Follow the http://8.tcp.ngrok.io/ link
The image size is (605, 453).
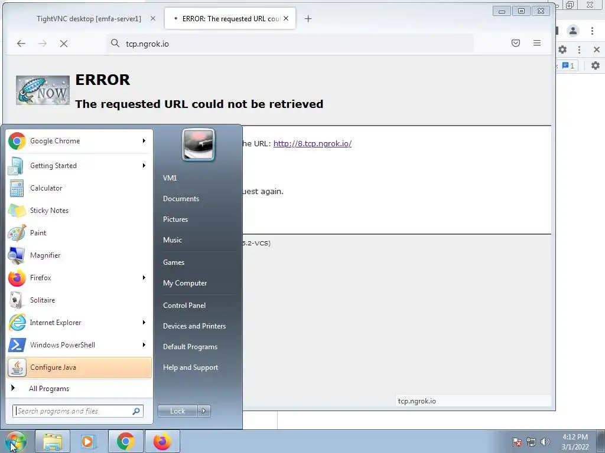tap(312, 144)
